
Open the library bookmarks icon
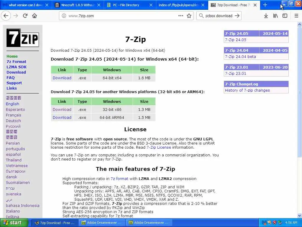(275, 16)
